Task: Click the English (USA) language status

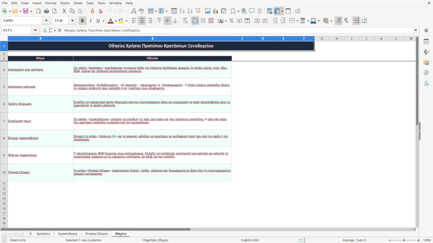Action: [x=250, y=240]
